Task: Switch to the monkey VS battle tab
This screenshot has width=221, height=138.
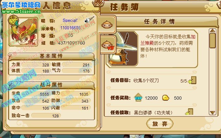Action: pyautogui.click(x=108, y=45)
